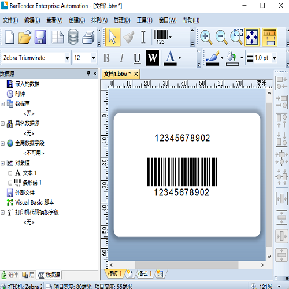Click the align left edges icon

(281, 83)
